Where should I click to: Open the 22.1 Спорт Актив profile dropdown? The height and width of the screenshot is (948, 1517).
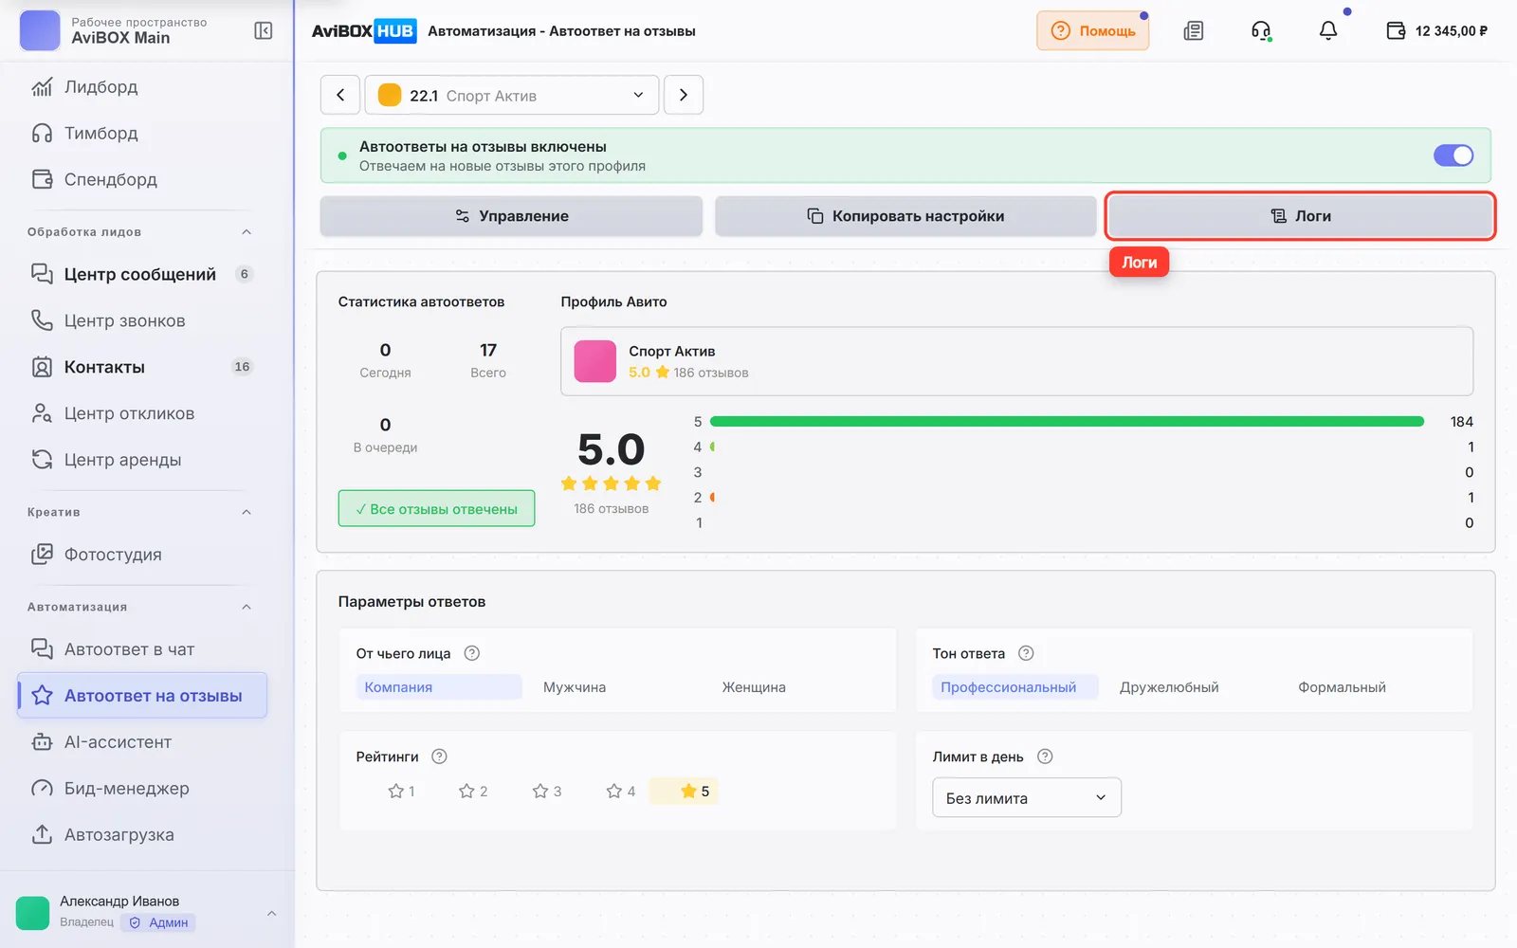512,95
